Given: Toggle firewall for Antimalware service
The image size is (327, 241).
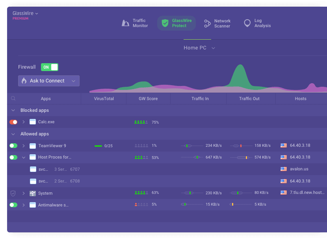Looking at the screenshot, I should (x=13, y=205).
